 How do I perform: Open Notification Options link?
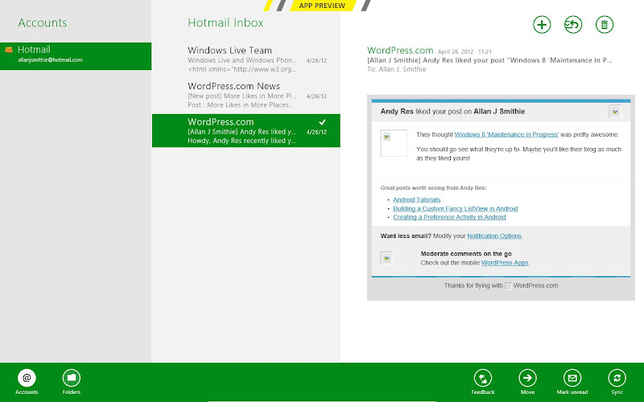(x=494, y=236)
